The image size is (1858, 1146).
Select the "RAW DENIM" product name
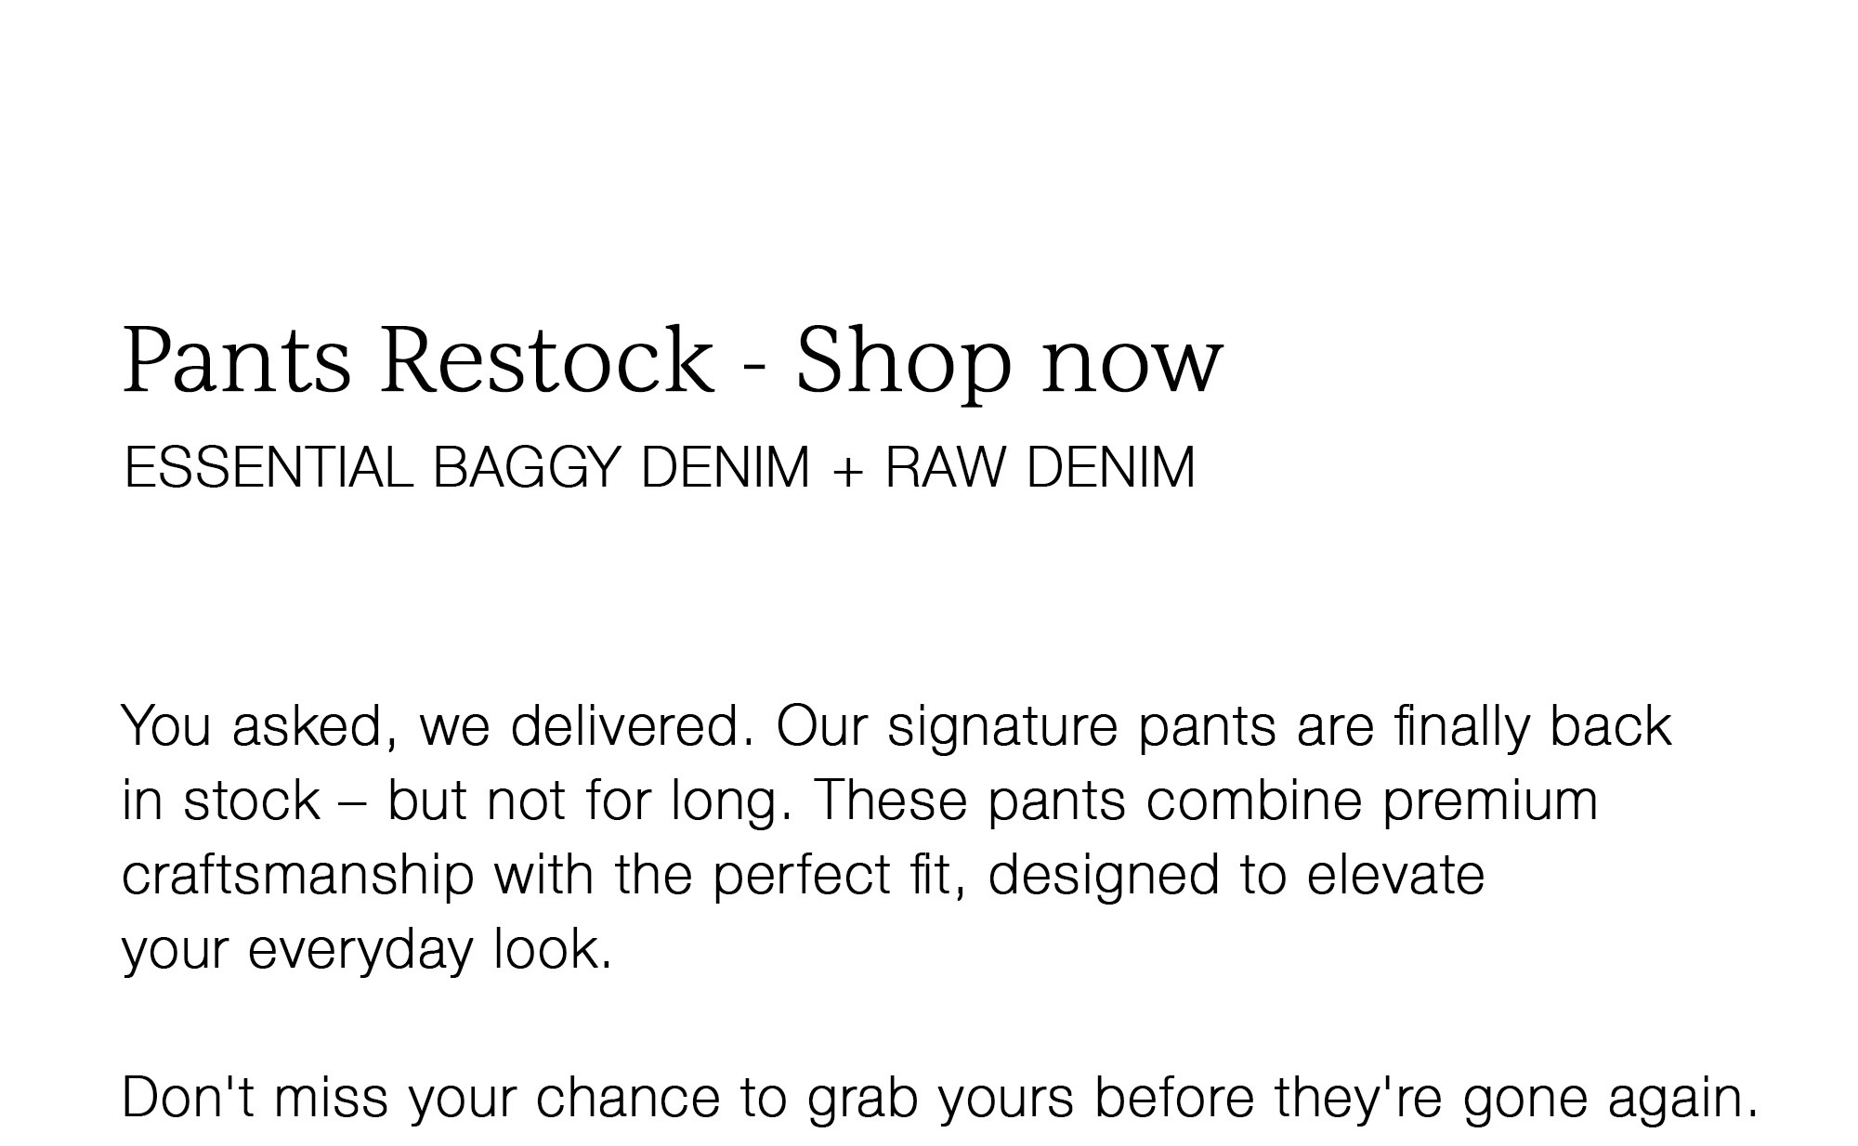point(1040,466)
